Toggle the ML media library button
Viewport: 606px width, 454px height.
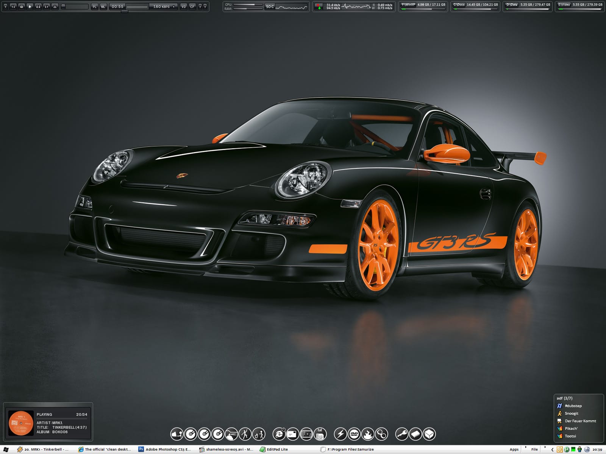point(103,6)
